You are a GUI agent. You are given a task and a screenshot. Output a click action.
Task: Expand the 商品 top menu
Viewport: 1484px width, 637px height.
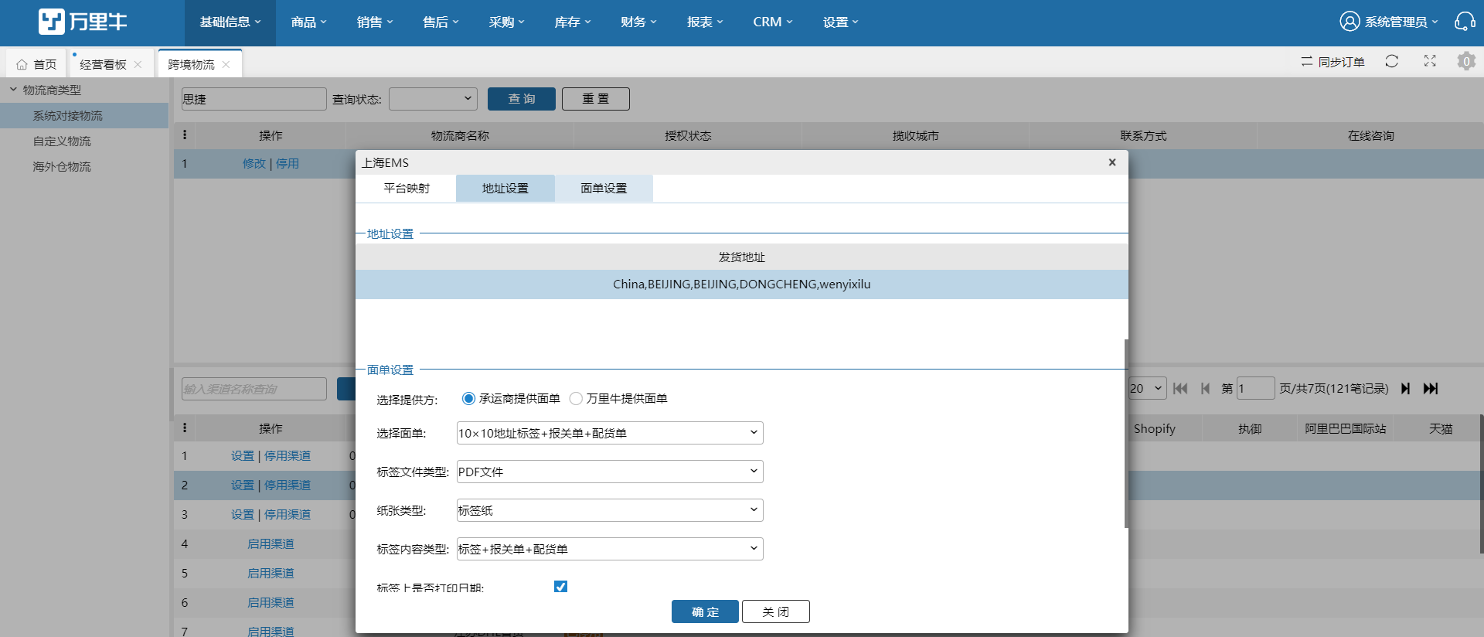coord(308,22)
